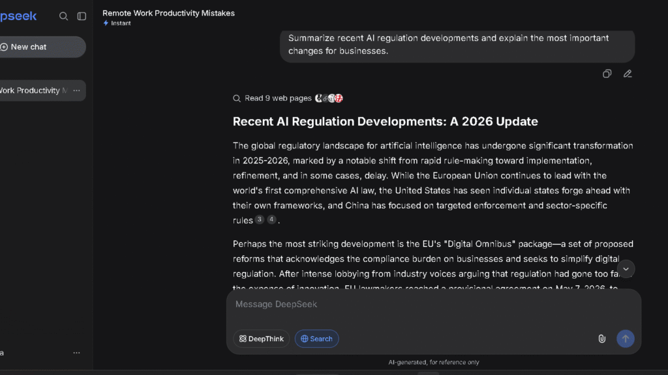Edit the user message

tap(628, 74)
